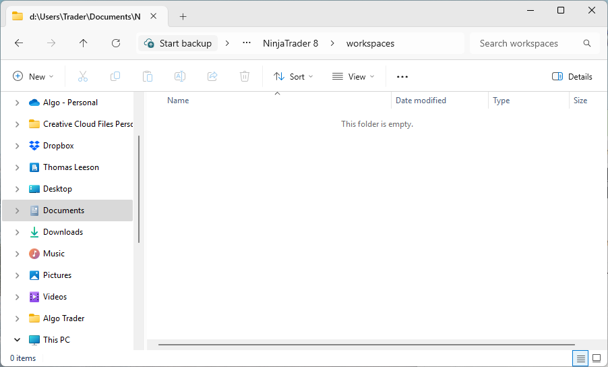Expand the Documents tree node
The image size is (608, 367).
click(17, 210)
